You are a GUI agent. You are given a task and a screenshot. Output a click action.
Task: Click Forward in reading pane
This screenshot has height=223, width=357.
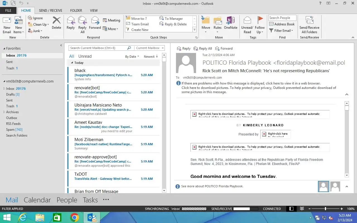(224, 49)
